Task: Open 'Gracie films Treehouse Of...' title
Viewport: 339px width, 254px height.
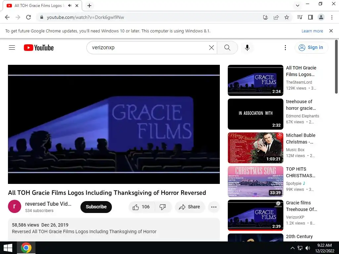Action: tap(301, 206)
